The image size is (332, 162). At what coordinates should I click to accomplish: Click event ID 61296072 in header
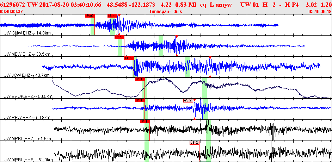[13, 4]
